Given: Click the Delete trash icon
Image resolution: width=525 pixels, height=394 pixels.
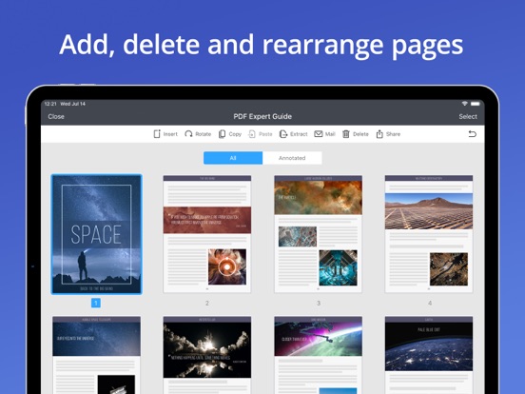Looking at the screenshot, I should [346, 134].
